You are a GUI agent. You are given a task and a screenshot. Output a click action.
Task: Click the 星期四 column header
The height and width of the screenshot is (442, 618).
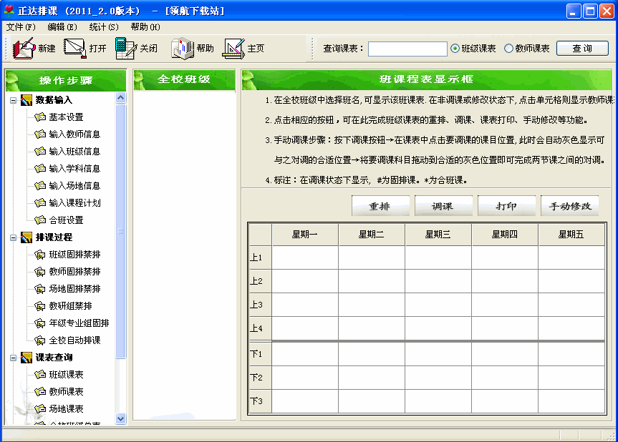pos(505,235)
